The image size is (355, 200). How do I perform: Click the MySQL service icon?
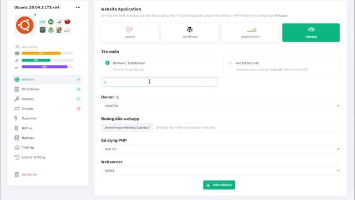pos(67,30)
